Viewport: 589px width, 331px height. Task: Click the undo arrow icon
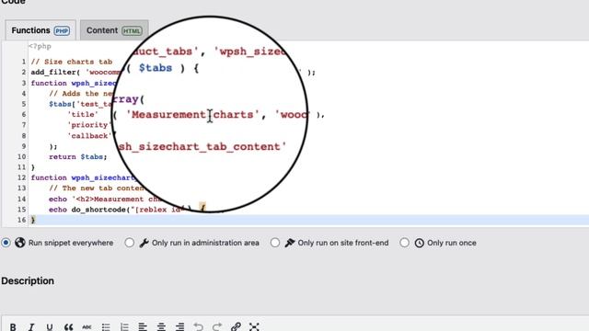(199, 327)
